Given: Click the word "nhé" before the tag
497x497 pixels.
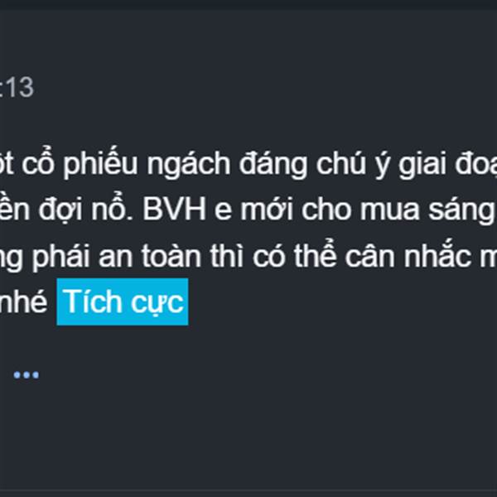Looking at the screenshot, I should (x=23, y=302).
